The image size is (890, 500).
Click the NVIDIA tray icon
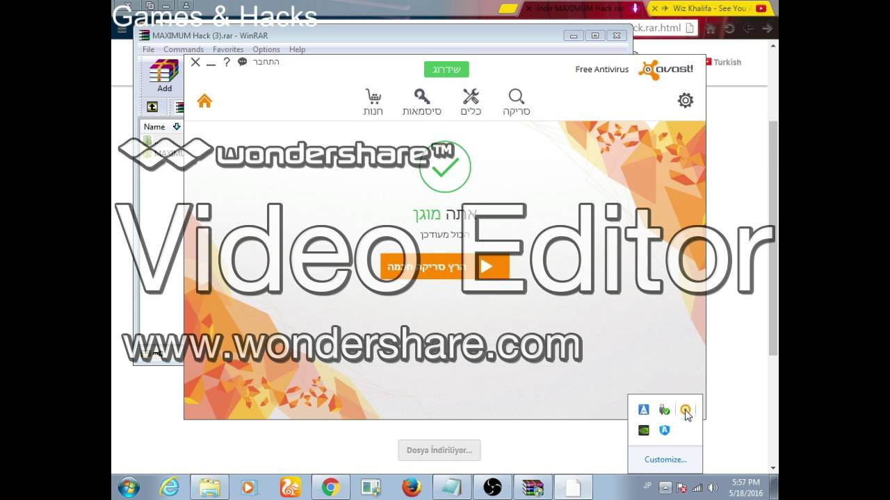[x=644, y=431]
